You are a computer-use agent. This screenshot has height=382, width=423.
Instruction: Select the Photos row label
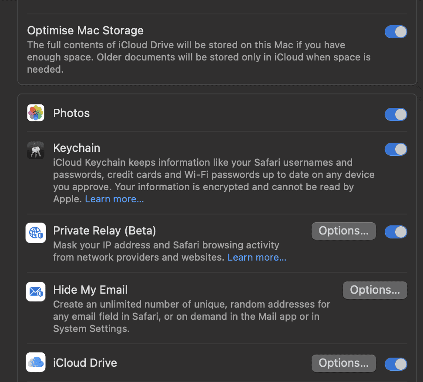pos(71,114)
